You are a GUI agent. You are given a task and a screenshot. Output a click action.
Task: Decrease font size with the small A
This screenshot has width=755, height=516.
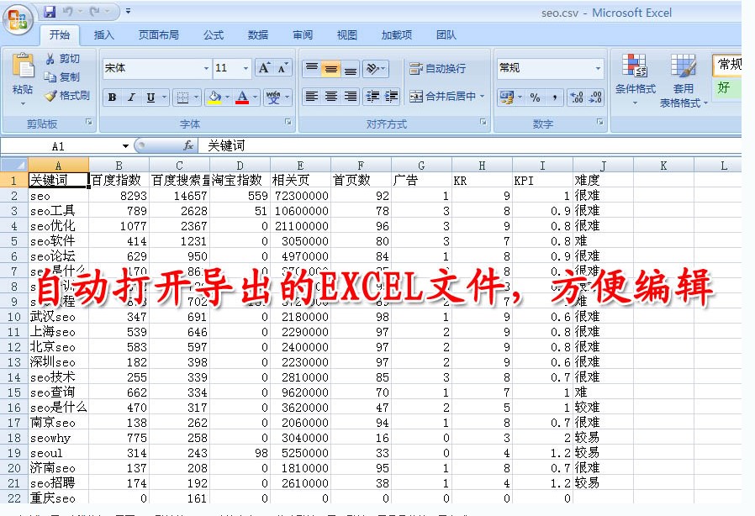[x=282, y=68]
